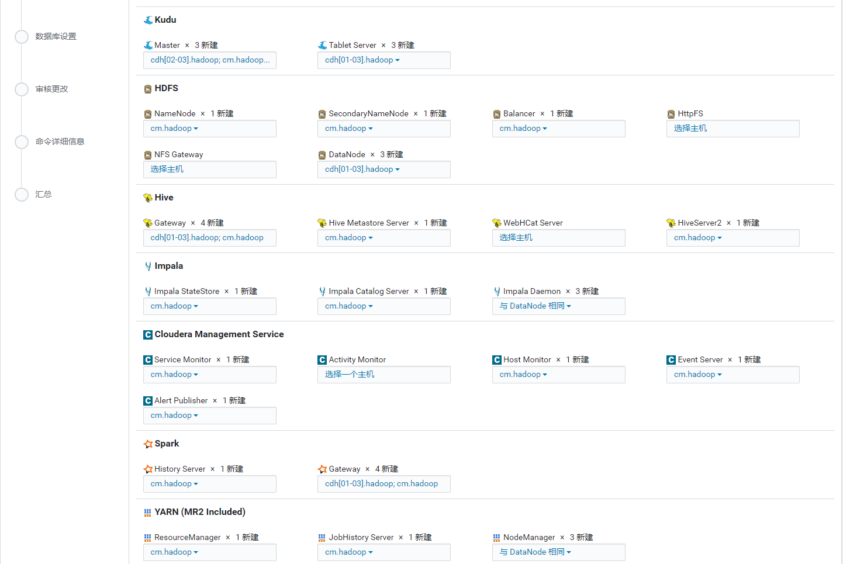Click the DataNode role icon
The height and width of the screenshot is (564, 843).
[322, 155]
